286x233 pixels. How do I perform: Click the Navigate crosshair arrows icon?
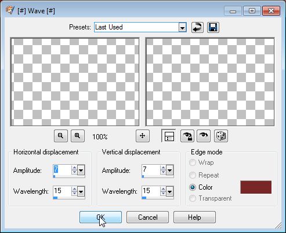point(143,136)
